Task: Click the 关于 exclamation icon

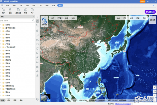Action: pos(32,10)
